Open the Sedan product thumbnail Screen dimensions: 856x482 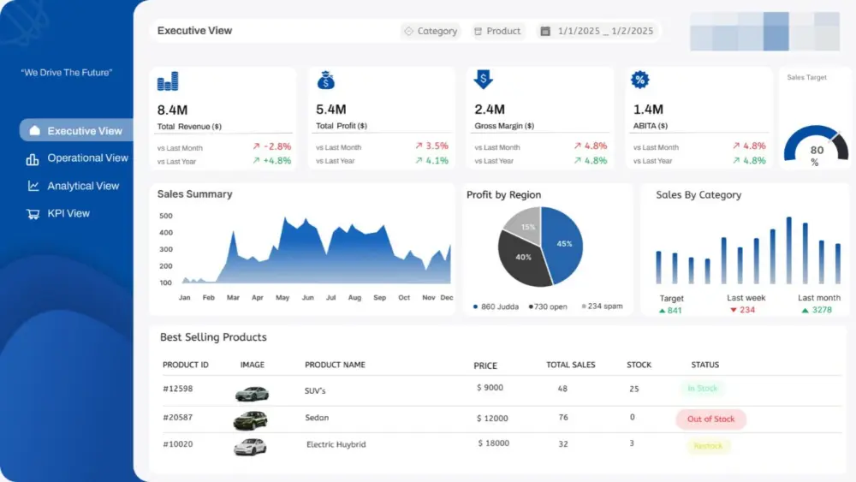pyautogui.click(x=251, y=420)
